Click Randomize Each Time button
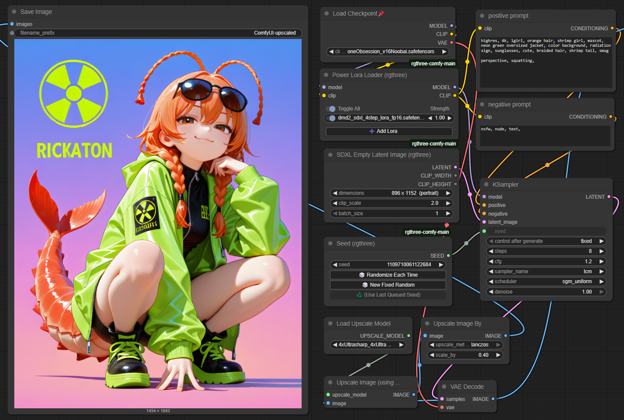Viewport: 624px width, 420px height. click(x=388, y=275)
